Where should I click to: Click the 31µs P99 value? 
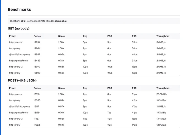coord(134,94)
